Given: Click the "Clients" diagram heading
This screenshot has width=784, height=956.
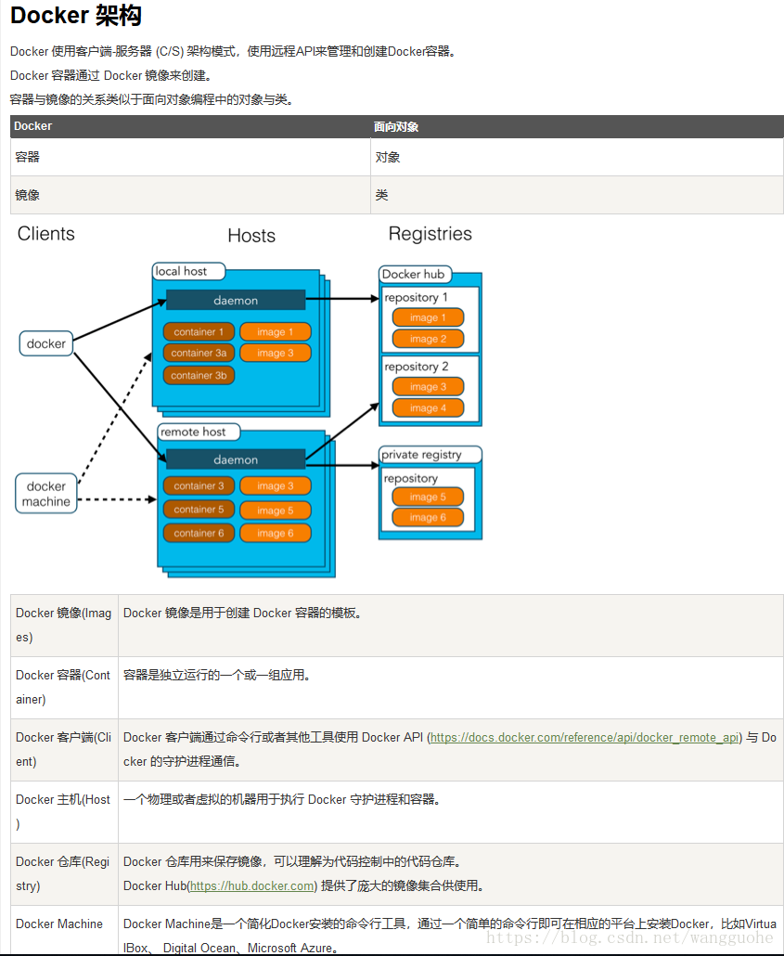Looking at the screenshot, I should (x=46, y=234).
